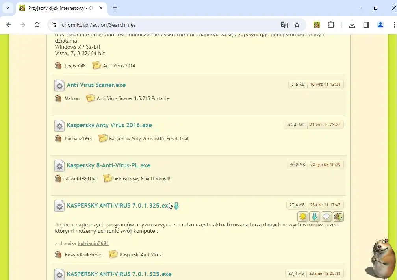Open Kaspersky Anty Virus 2016+Reset Trial folder
The height and width of the screenshot is (280, 397).
point(148,139)
